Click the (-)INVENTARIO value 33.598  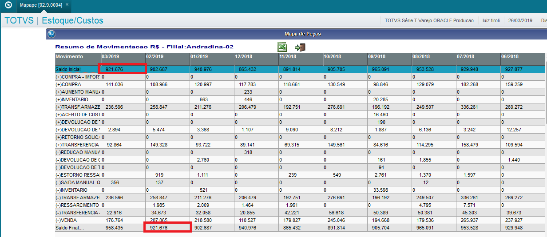[381, 190]
